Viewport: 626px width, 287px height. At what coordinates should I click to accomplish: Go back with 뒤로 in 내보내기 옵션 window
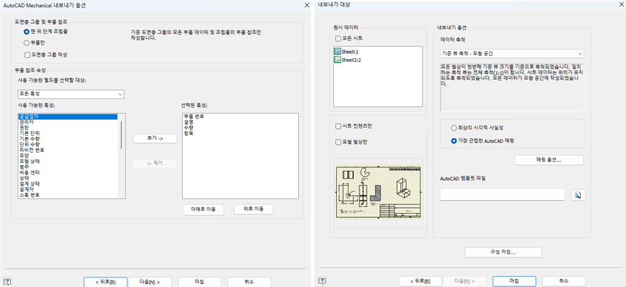[x=105, y=282]
